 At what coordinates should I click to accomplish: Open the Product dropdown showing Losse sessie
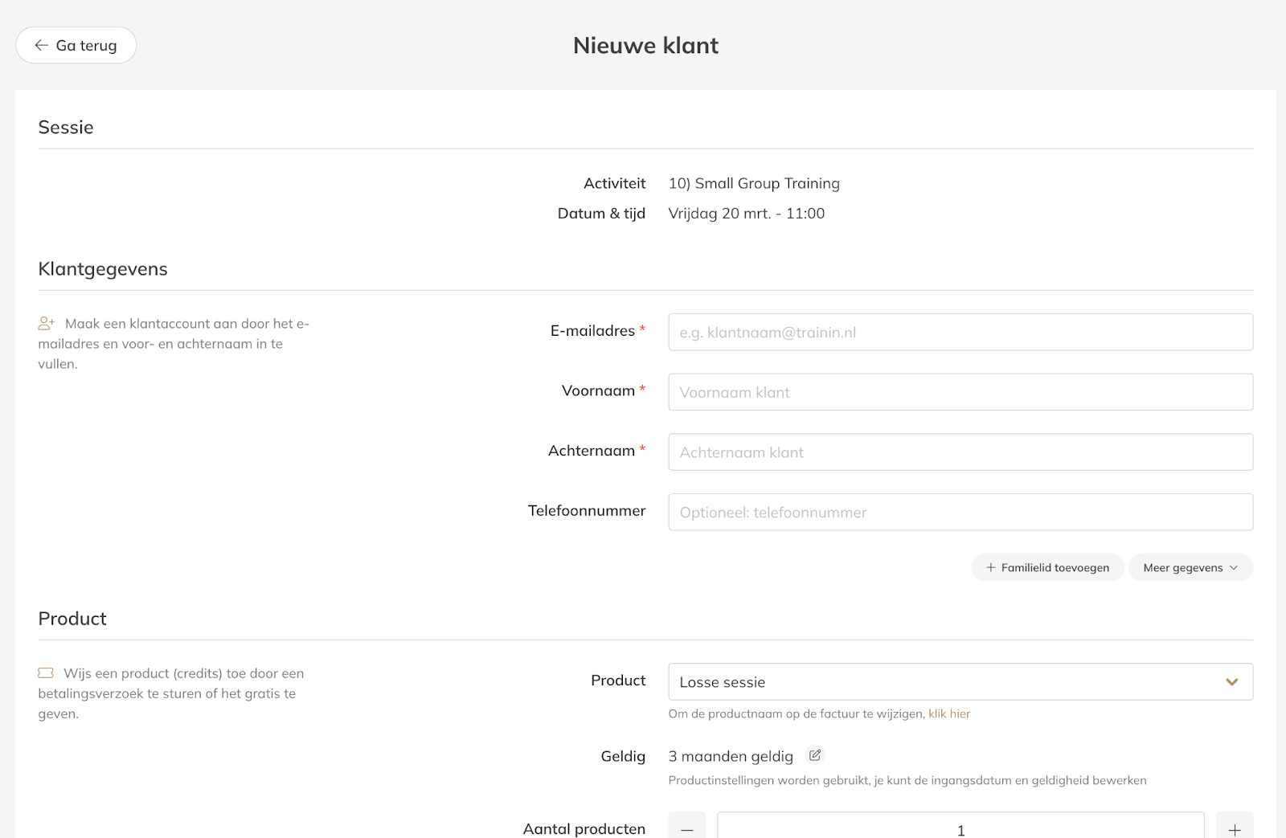point(948,682)
